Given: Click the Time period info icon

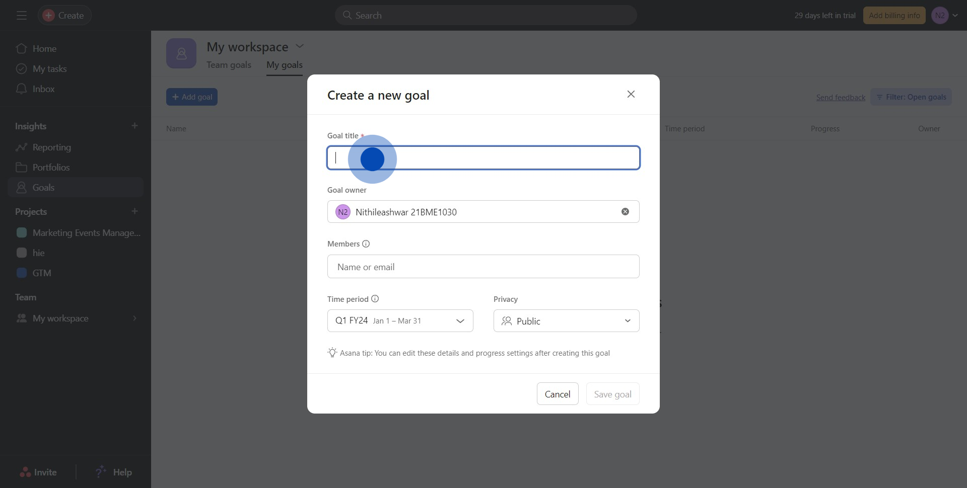Looking at the screenshot, I should [375, 299].
